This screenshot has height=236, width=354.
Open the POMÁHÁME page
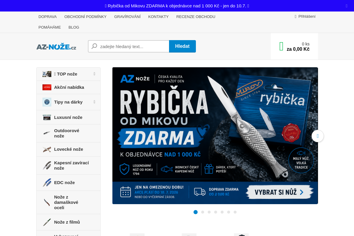pyautogui.click(x=50, y=27)
